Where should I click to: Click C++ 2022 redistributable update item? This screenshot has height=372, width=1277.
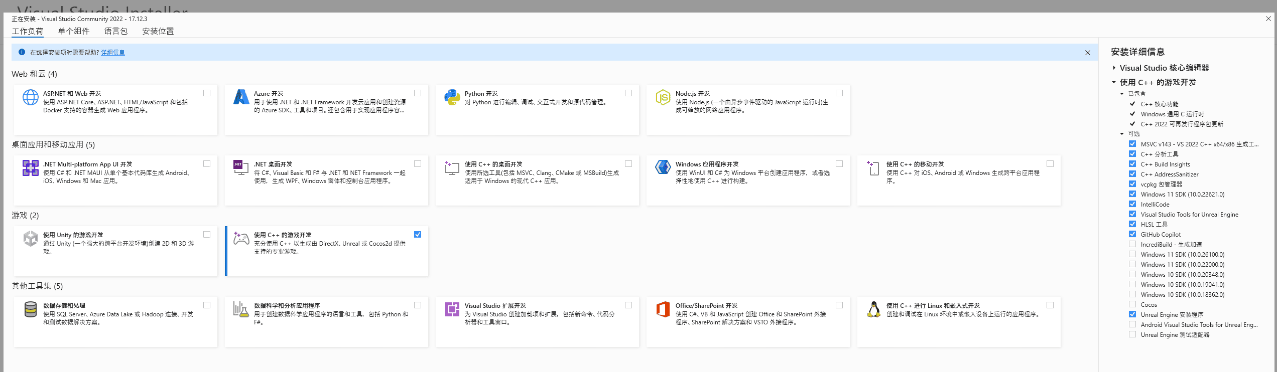[1182, 124]
